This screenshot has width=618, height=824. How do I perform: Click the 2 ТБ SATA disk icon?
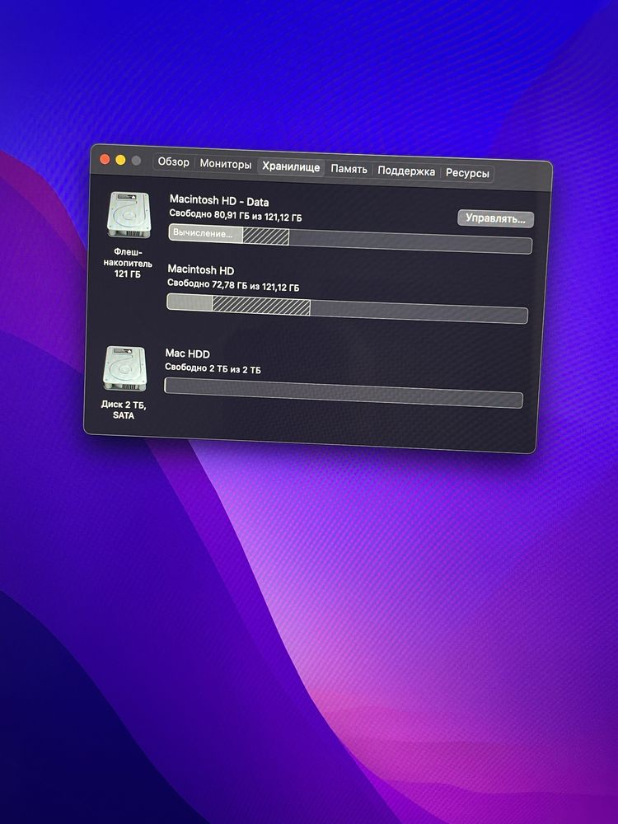pos(125,368)
